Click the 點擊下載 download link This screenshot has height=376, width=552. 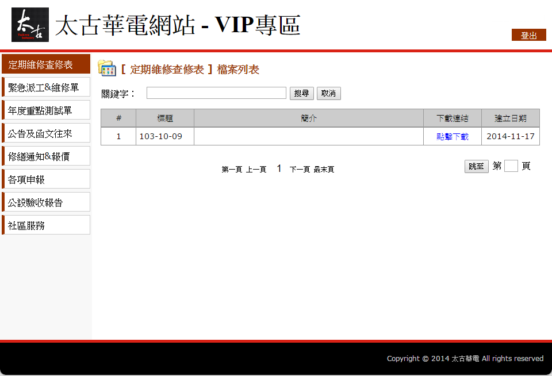click(x=452, y=137)
